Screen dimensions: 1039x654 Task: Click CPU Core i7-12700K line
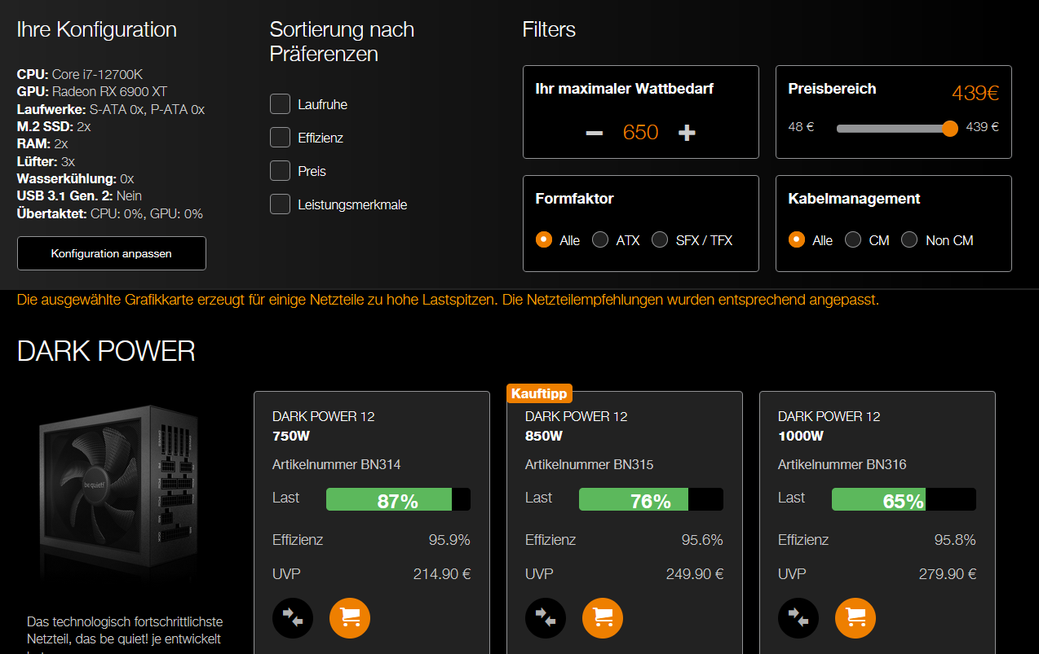point(80,74)
